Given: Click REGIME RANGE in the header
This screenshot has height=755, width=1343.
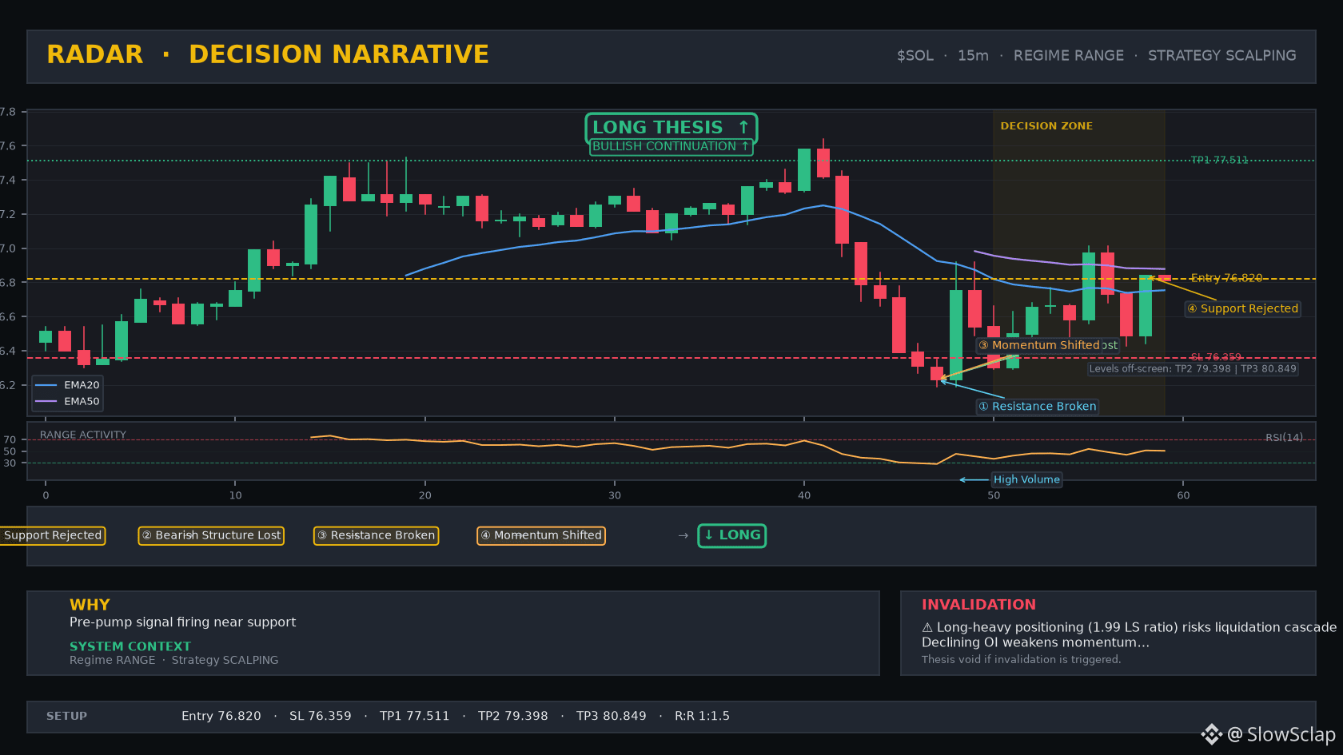Looking at the screenshot, I should click(x=1068, y=56).
